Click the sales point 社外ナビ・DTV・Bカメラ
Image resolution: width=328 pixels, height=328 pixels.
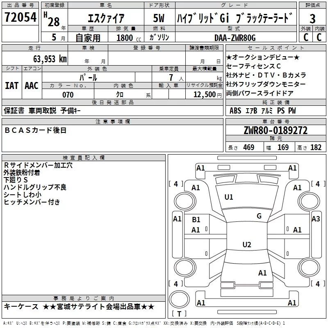tap(266, 75)
